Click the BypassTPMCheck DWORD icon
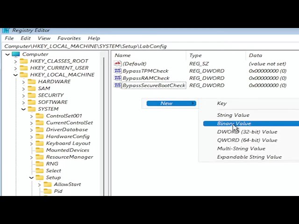Viewport: 299px width, 224px height. click(x=117, y=70)
